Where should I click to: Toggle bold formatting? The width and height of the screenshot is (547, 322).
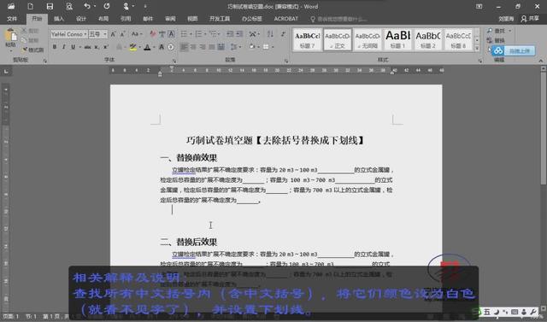click(55, 47)
